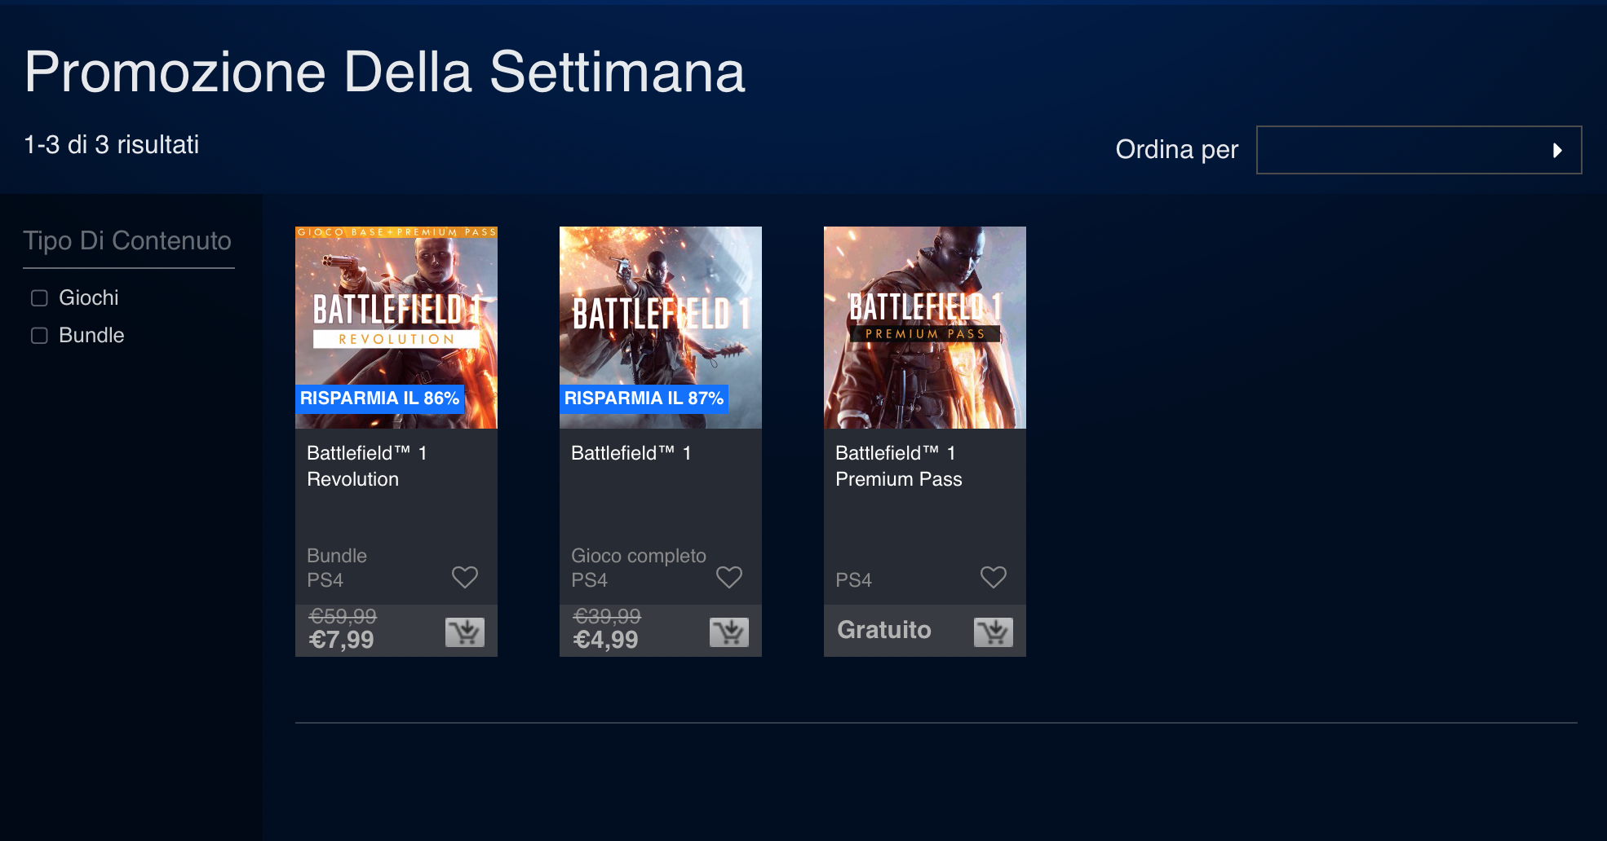The width and height of the screenshot is (1607, 841).
Task: Open the Ordina per dropdown
Action: [x=1418, y=150]
